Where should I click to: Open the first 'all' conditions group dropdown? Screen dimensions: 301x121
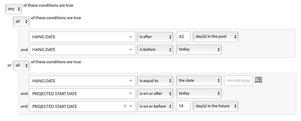(21, 22)
